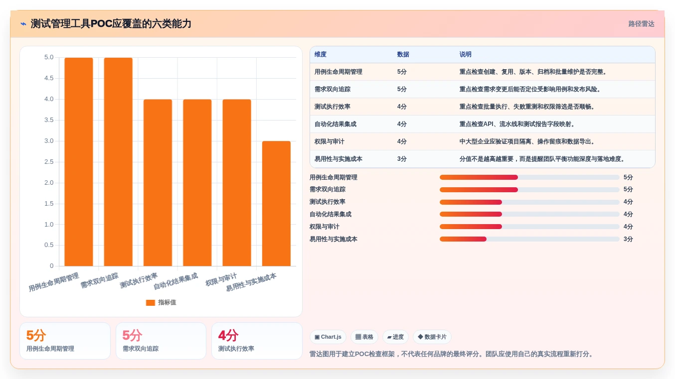This screenshot has height=379, width=675.
Task: Click the 权限与审计 progress bar
Action: 529,227
